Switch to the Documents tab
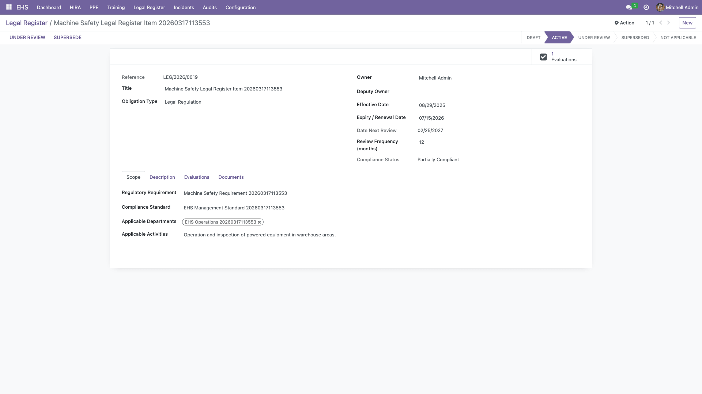 (x=231, y=177)
